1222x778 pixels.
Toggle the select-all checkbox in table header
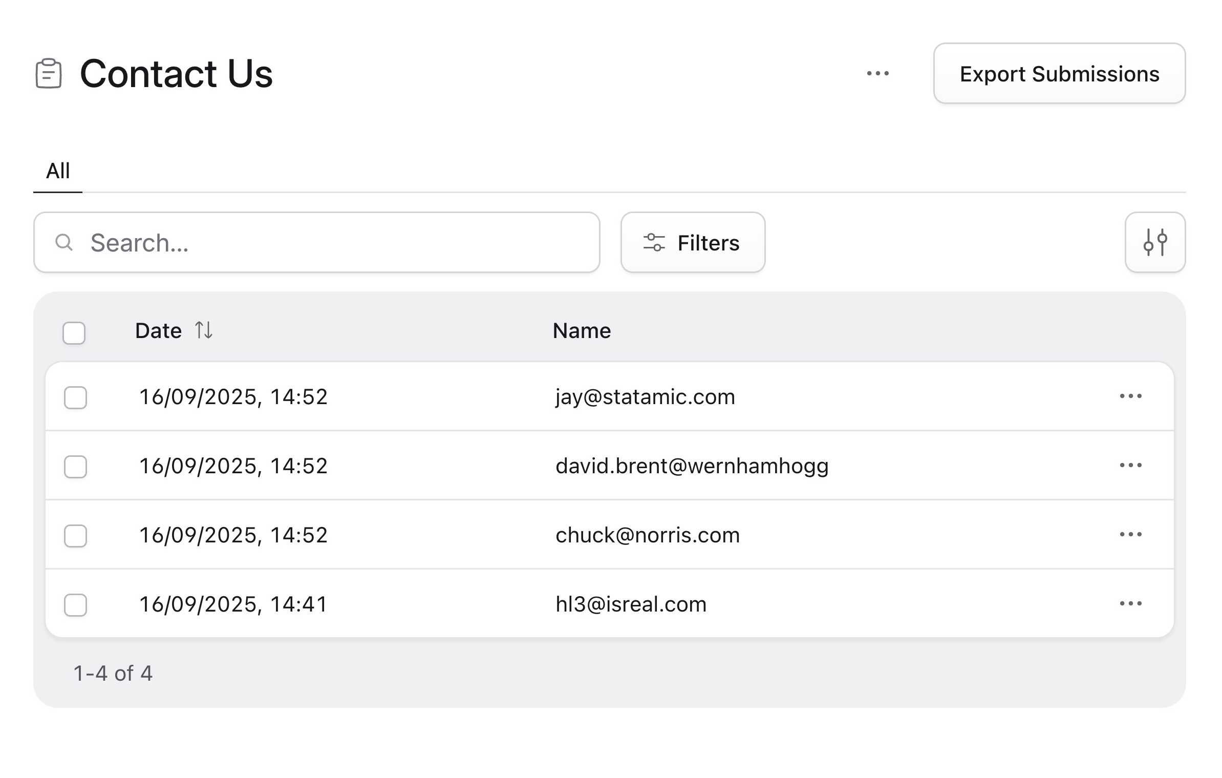click(x=74, y=333)
